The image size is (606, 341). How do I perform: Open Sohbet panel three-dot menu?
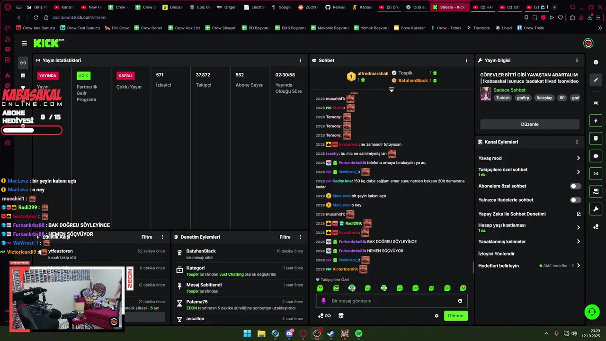[x=466, y=61]
